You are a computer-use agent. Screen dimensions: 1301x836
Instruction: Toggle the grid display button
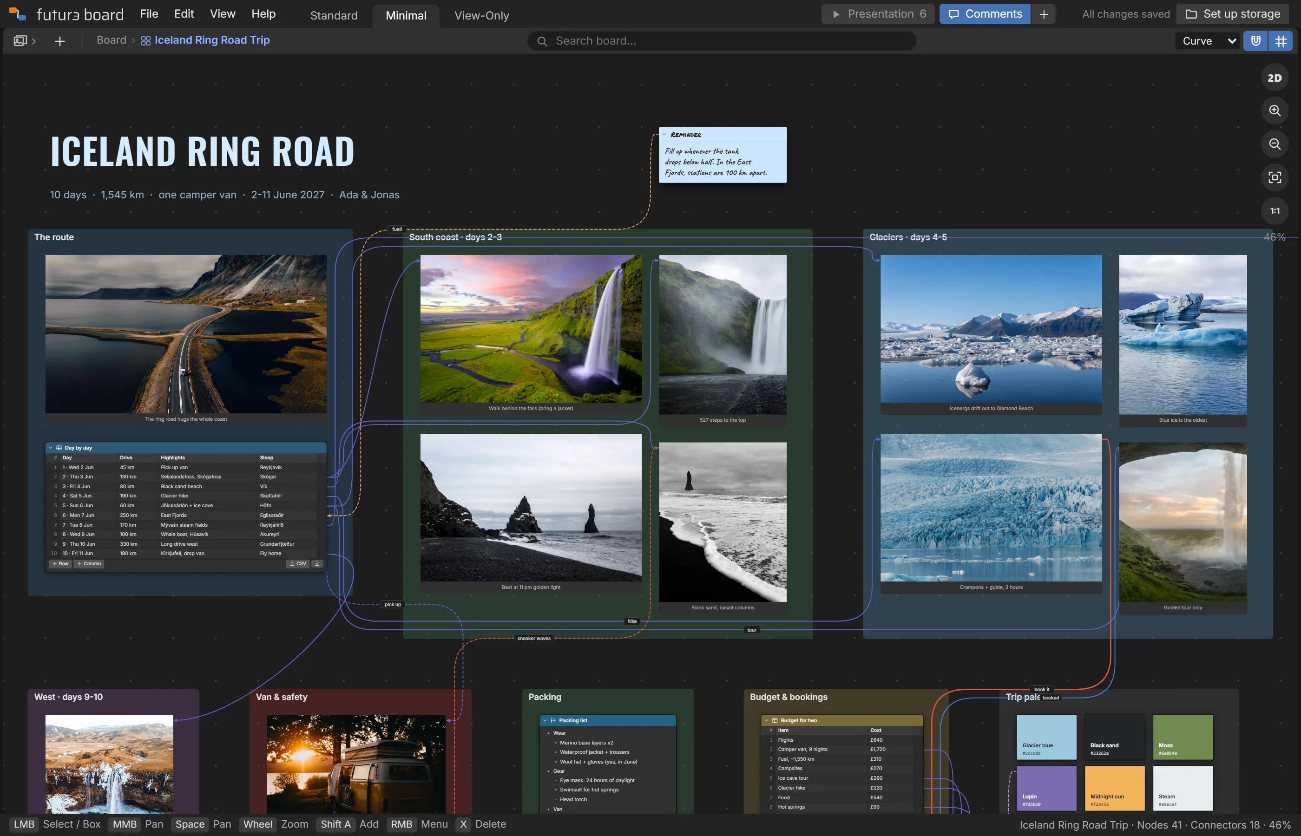[x=1281, y=41]
